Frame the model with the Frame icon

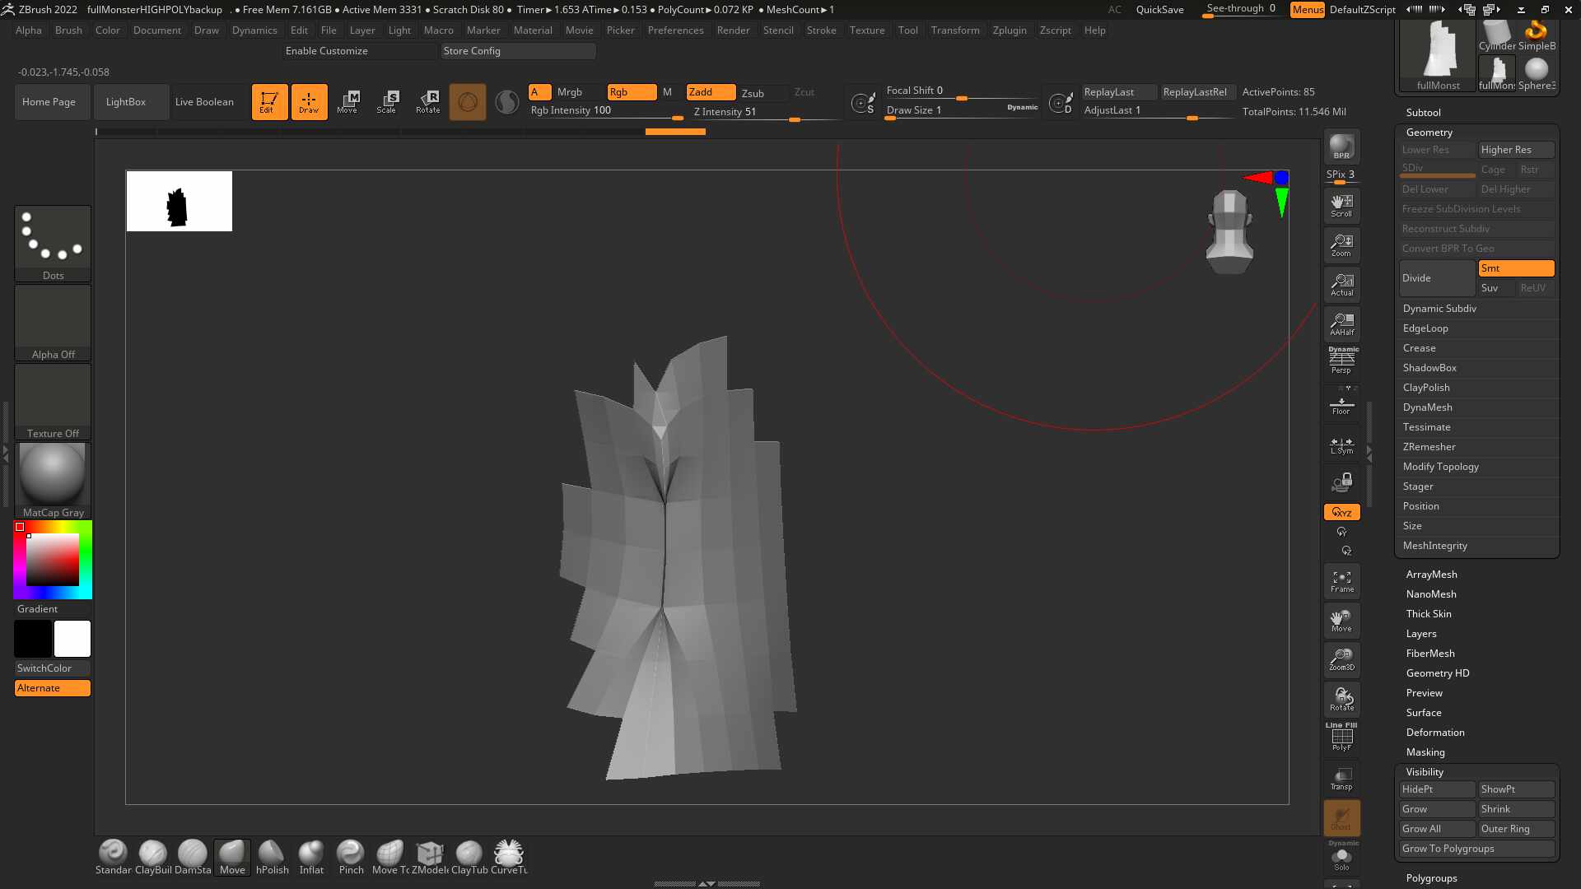(1341, 581)
